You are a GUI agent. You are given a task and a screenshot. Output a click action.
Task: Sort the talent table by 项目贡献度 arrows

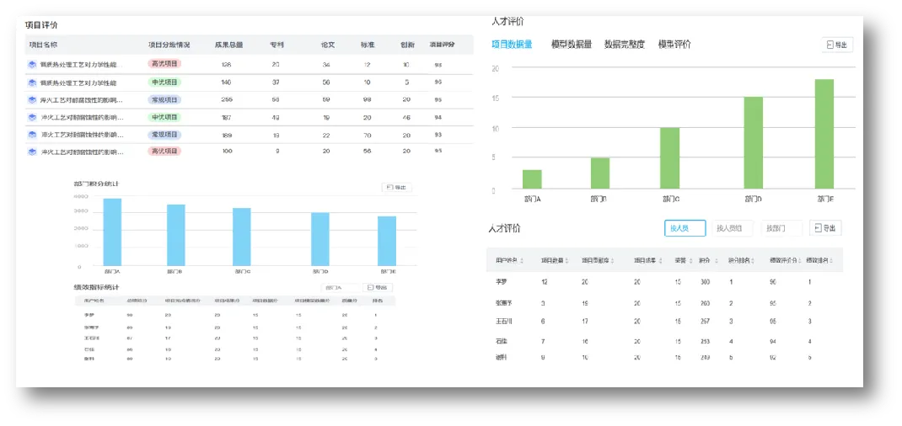tap(612, 261)
